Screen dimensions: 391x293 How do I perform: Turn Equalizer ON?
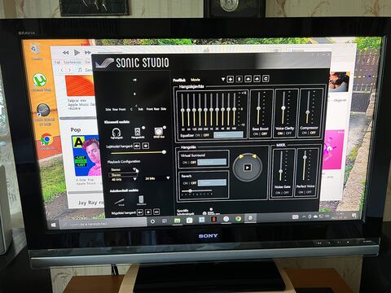(x=197, y=135)
